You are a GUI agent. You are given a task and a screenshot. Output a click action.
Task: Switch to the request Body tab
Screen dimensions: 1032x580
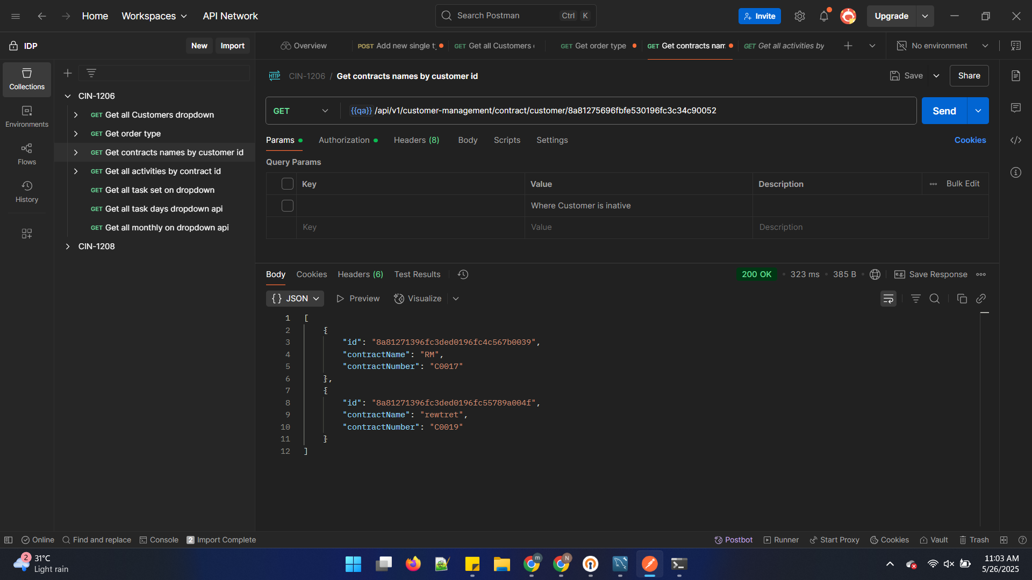pyautogui.click(x=468, y=140)
